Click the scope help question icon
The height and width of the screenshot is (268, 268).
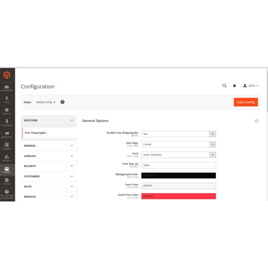pyautogui.click(x=63, y=102)
